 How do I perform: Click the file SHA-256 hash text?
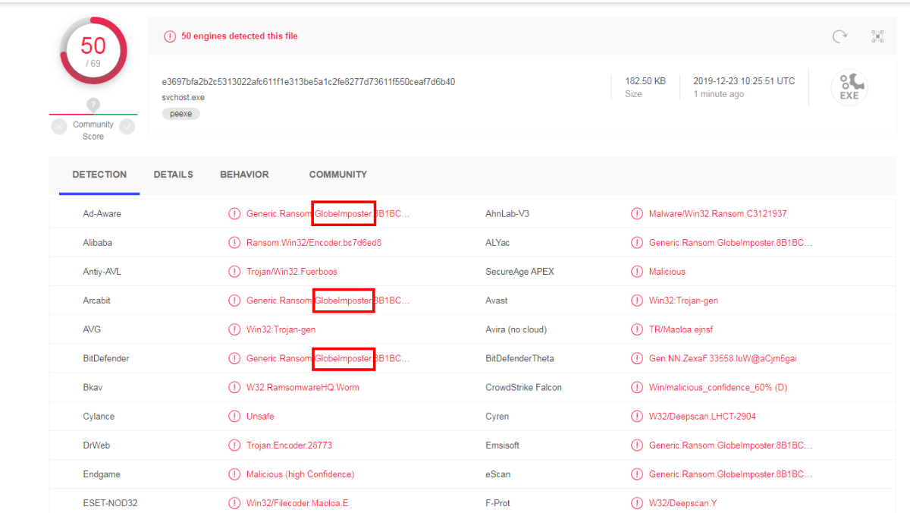tap(308, 82)
